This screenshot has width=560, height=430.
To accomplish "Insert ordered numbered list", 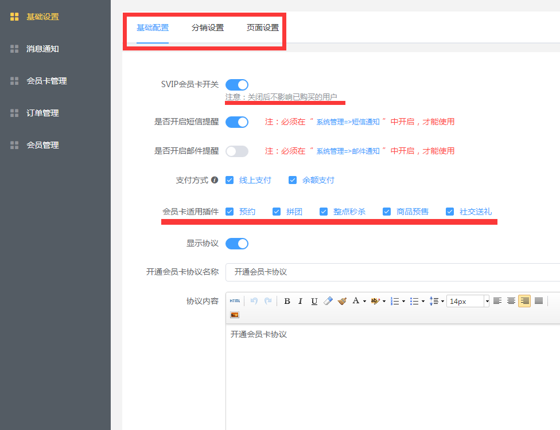I will [x=395, y=301].
